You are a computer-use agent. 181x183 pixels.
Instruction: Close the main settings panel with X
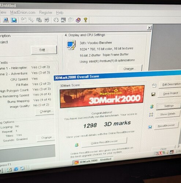pos(149,28)
